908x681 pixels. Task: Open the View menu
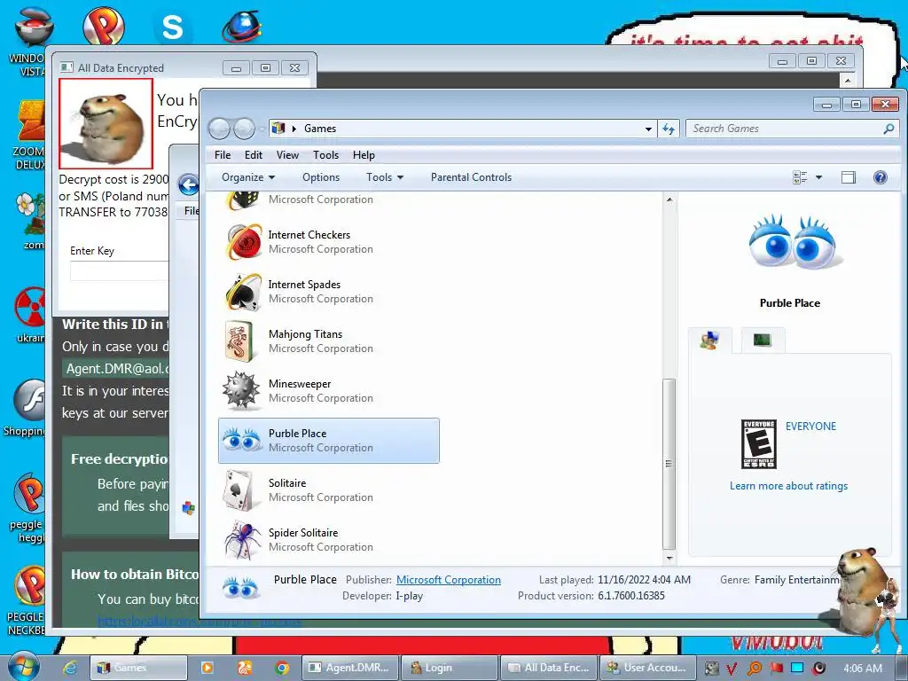[287, 155]
